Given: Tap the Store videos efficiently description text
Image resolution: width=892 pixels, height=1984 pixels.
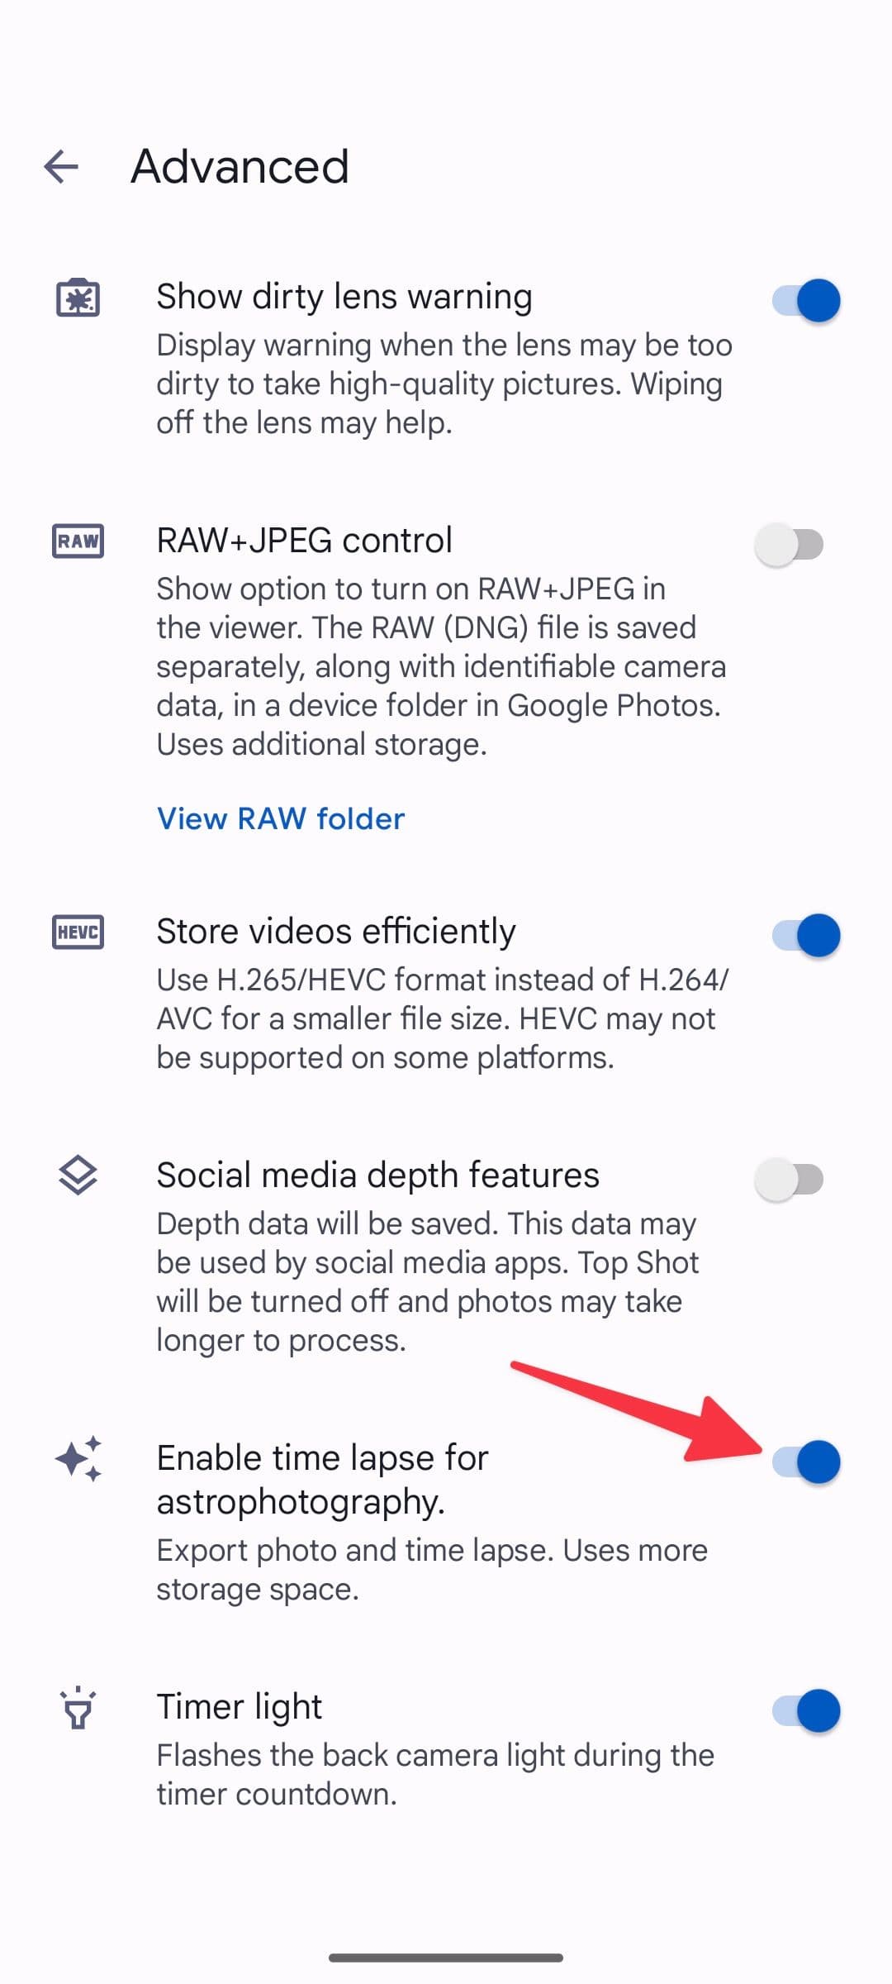Looking at the screenshot, I should (443, 1018).
